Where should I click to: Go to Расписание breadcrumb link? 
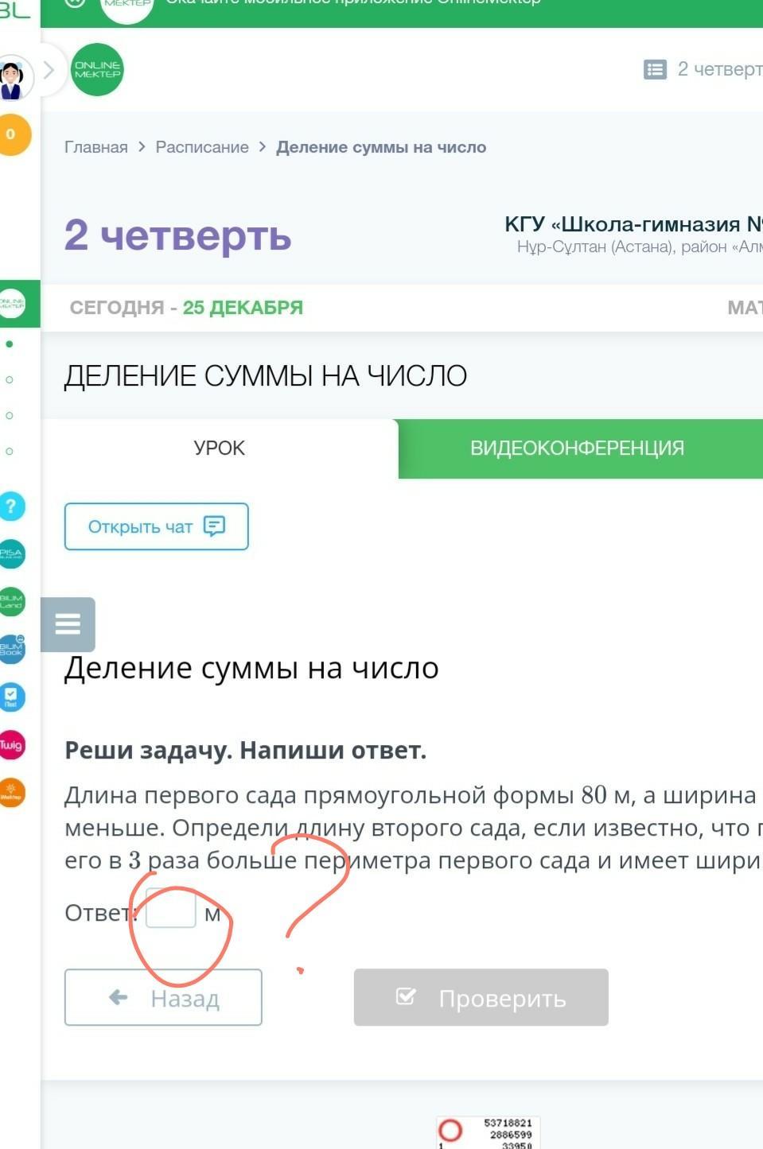point(202,147)
